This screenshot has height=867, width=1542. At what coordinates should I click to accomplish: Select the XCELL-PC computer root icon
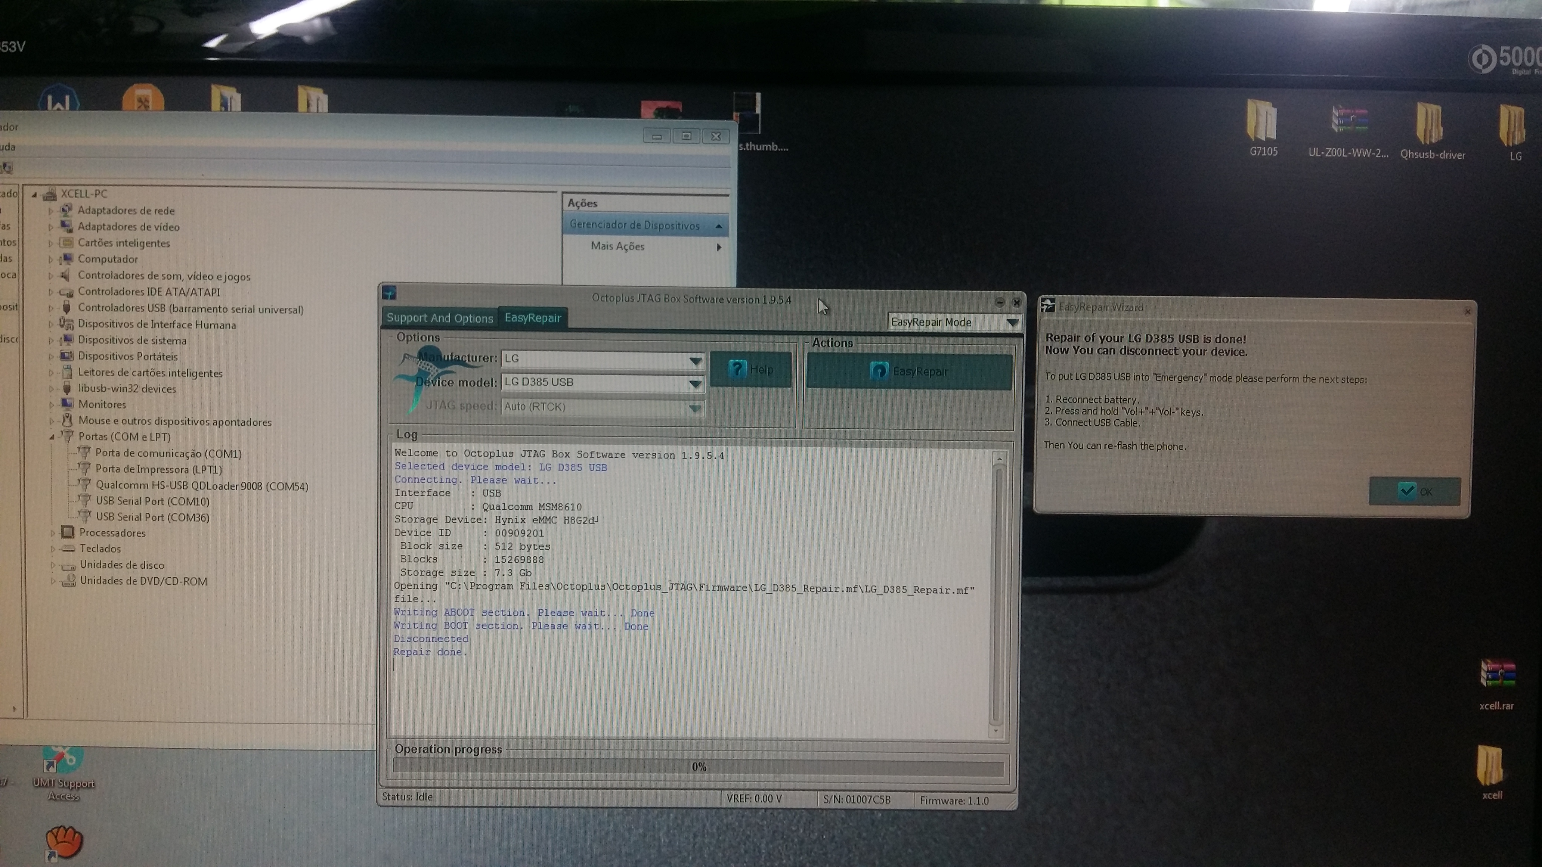pos(50,193)
